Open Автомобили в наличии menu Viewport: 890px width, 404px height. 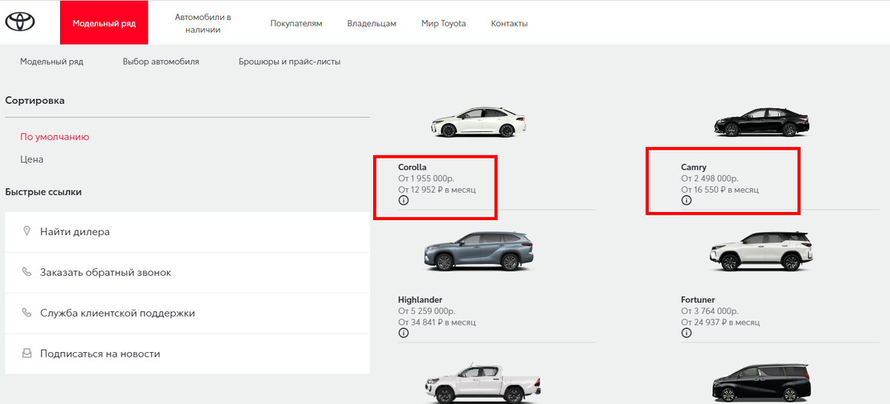[203, 23]
